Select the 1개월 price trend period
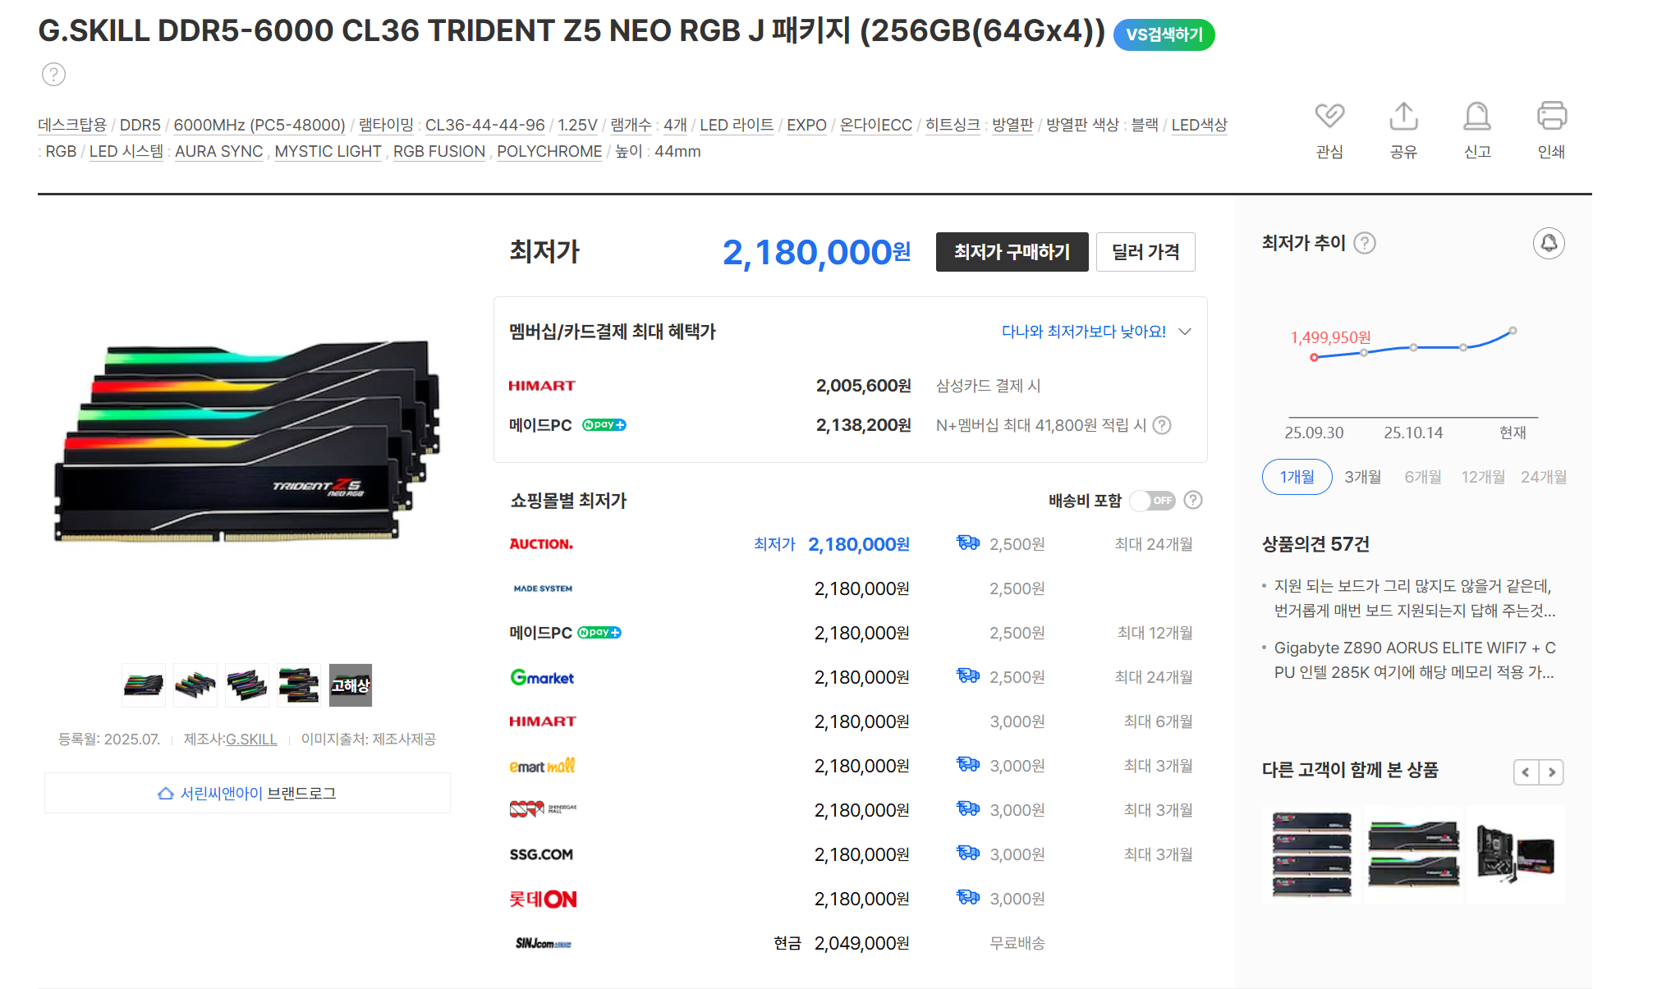 pos(1297,477)
